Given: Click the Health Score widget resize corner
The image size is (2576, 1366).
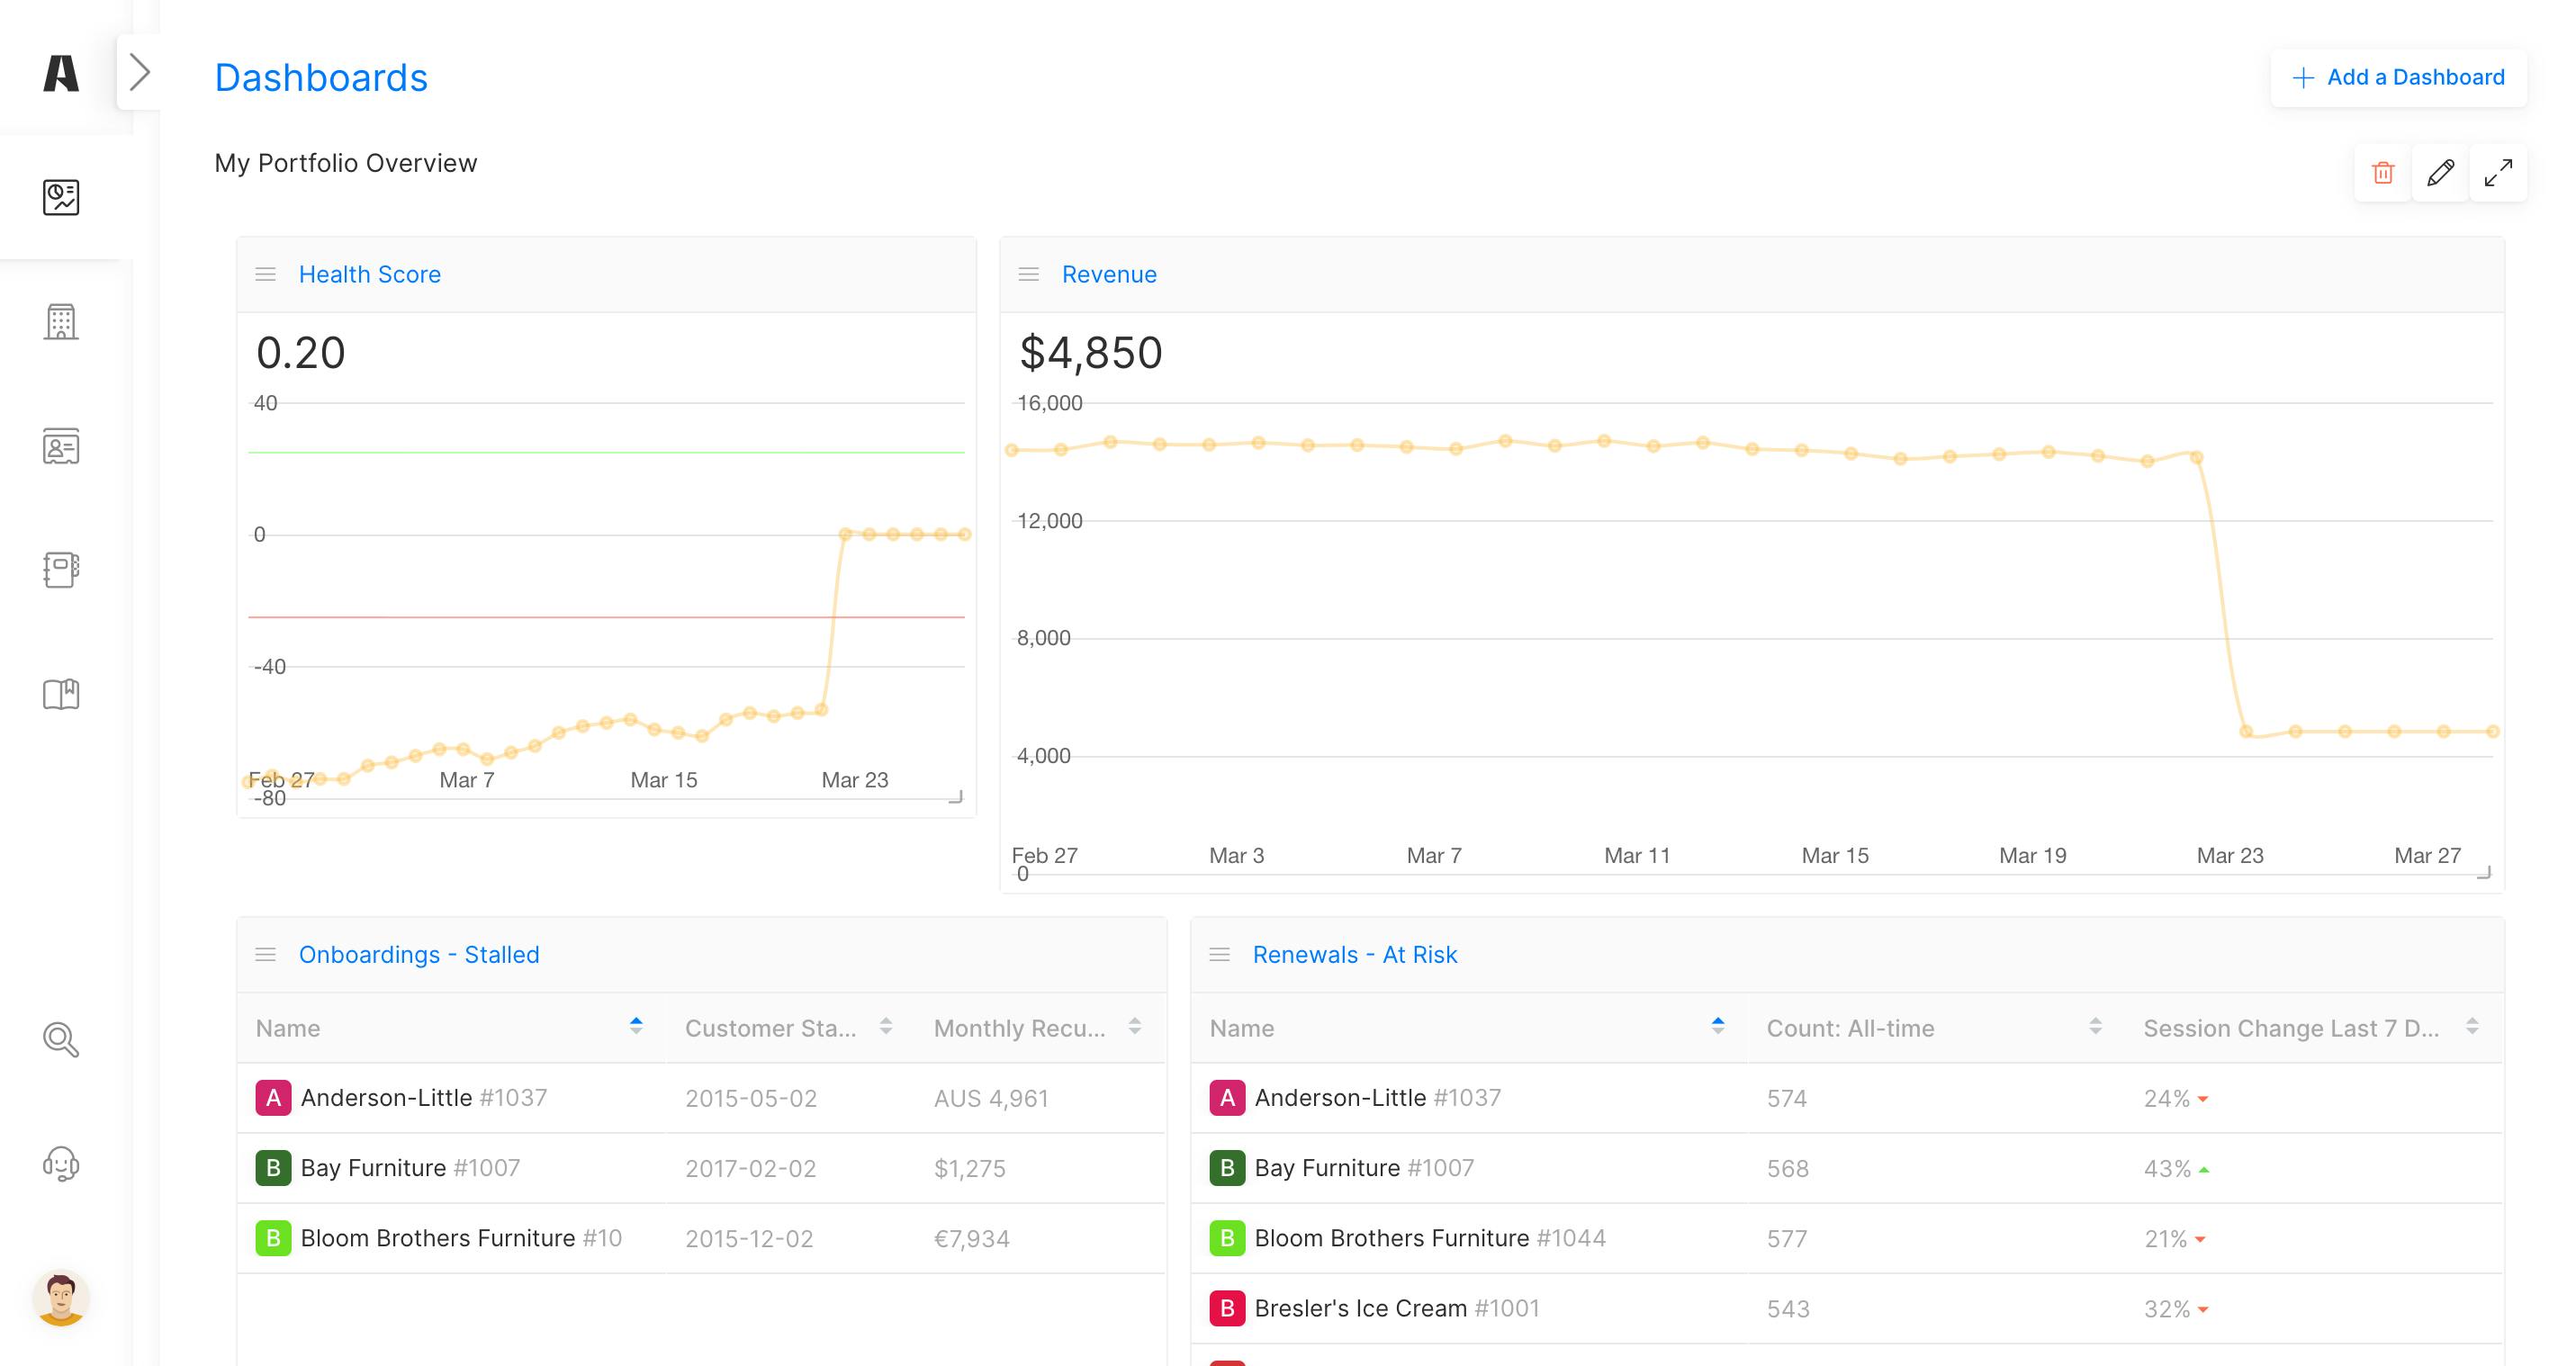Looking at the screenshot, I should click(956, 796).
